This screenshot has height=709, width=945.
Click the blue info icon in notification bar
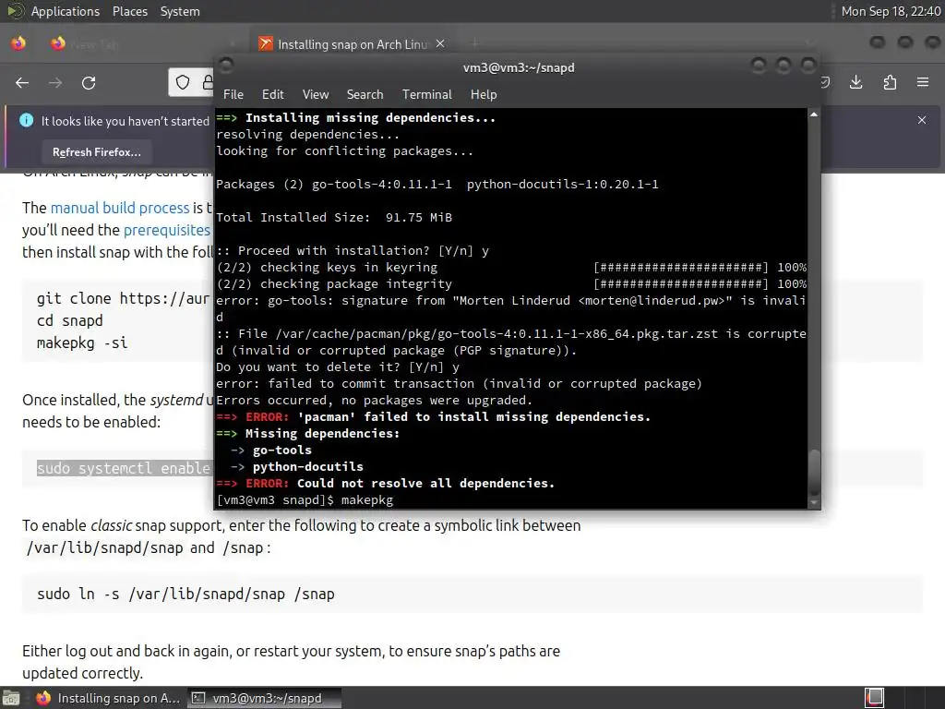pyautogui.click(x=27, y=120)
